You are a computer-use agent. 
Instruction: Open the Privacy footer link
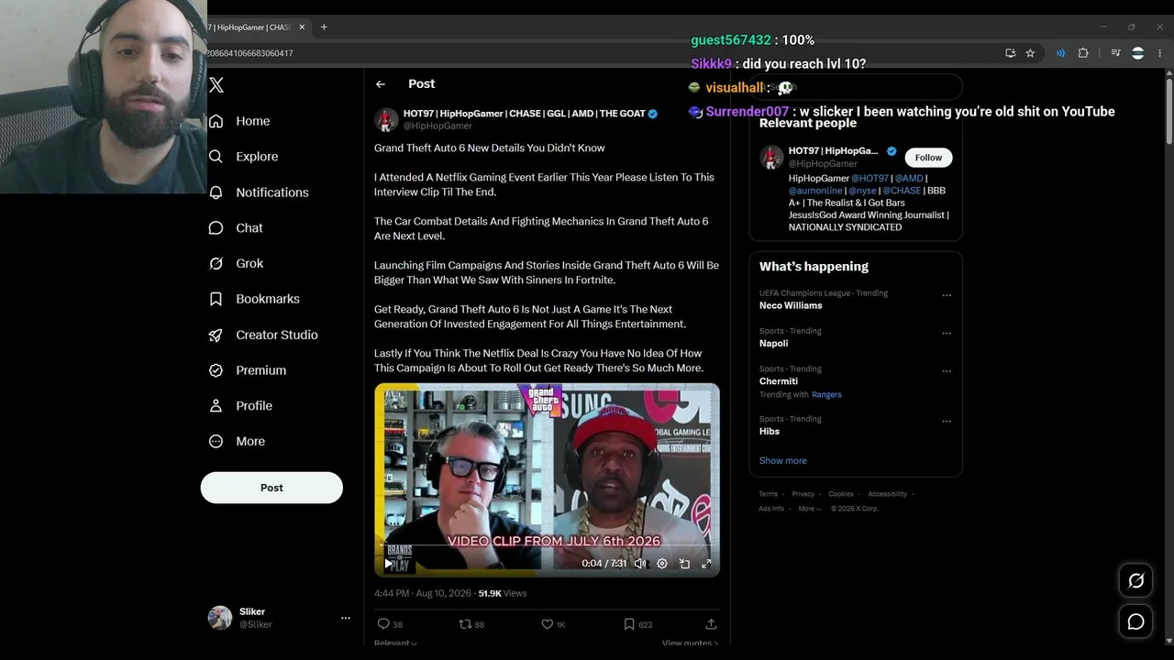coord(803,494)
